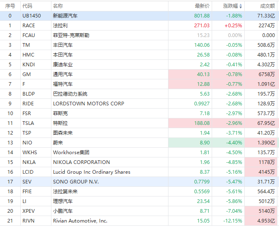The image size is (279, 227).
Task: Click the 理想汽车 stock name
Action: [63, 201]
